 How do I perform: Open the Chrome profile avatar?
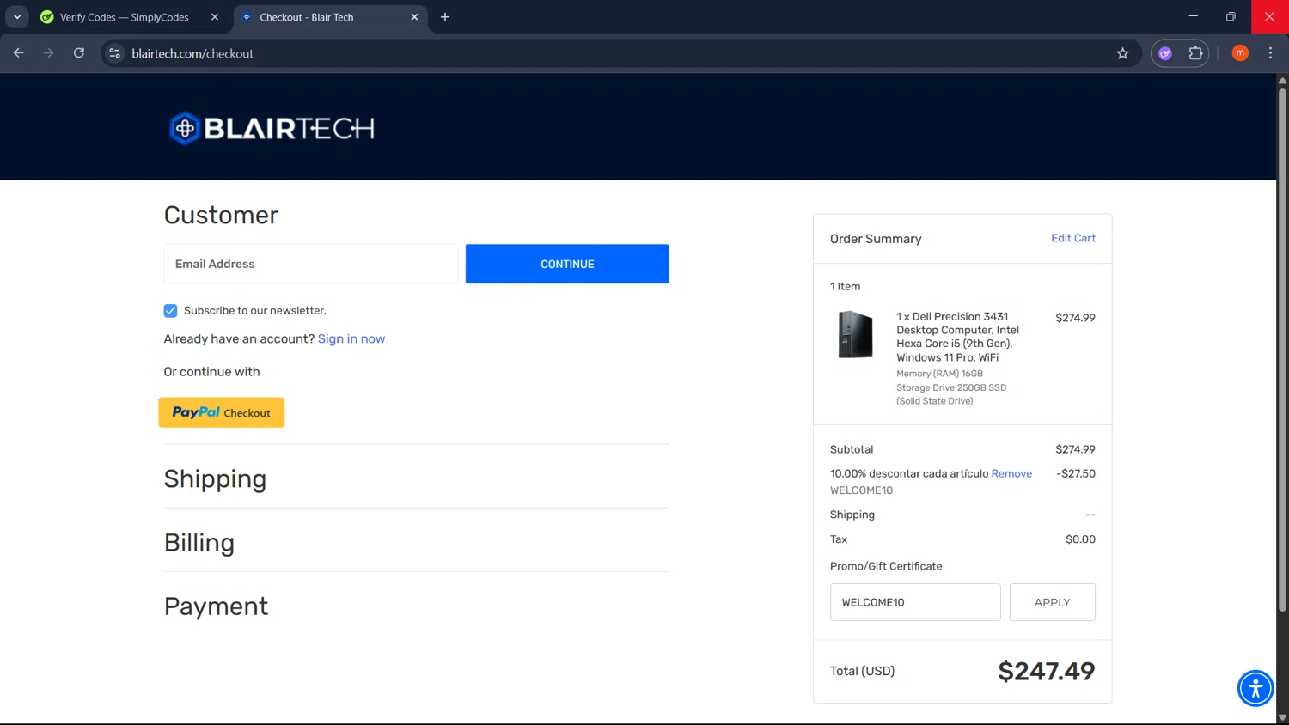[1240, 53]
